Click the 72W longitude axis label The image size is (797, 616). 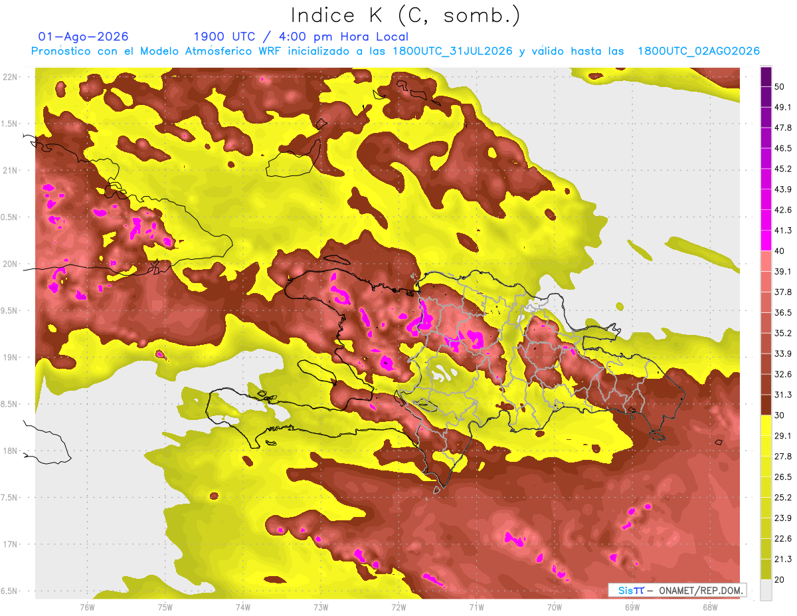point(398,606)
